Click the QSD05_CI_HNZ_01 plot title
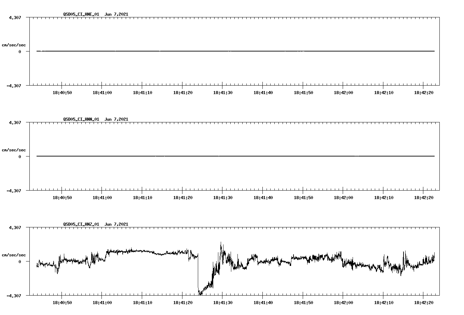 click(96, 224)
